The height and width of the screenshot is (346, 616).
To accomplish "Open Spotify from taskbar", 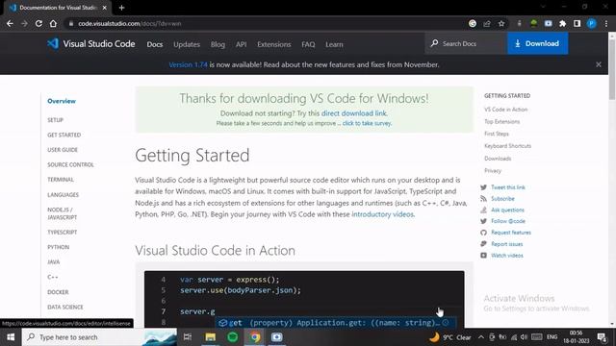I will 233,337.
